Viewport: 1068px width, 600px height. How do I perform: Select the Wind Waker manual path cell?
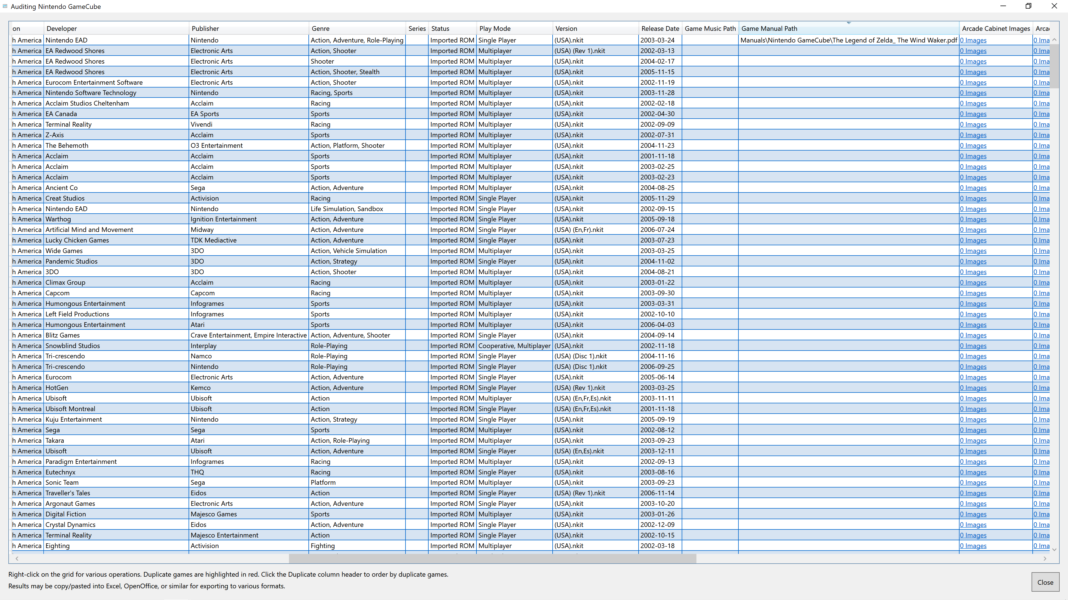[849, 40]
